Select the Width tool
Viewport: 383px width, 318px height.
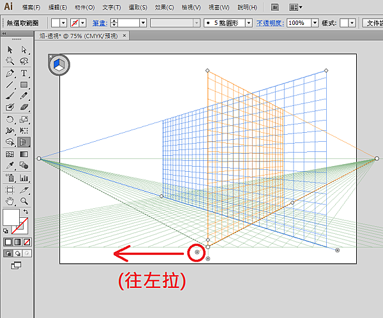pyautogui.click(x=10, y=130)
